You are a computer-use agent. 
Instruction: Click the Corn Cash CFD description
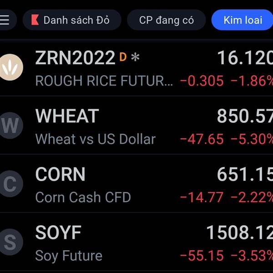(83, 197)
